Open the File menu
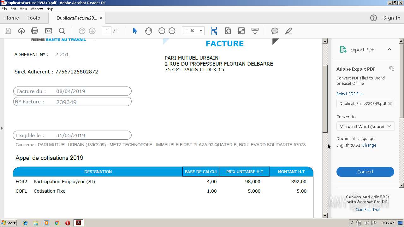 pyautogui.click(x=4, y=9)
